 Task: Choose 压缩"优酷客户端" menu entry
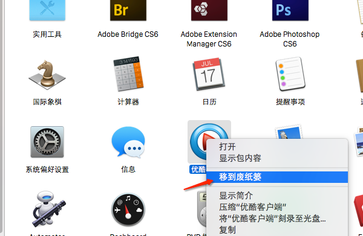[x=277, y=207]
